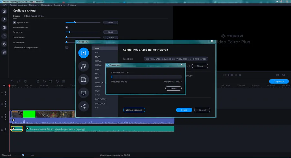Open the Сохранить menu in menu bar
The image size is (291, 158).
pos(59,5)
